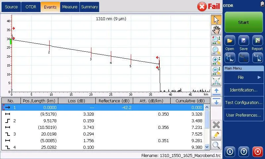Screen dimensions: 265x159
Task: Open Test Configuration settings
Action: point(243,102)
